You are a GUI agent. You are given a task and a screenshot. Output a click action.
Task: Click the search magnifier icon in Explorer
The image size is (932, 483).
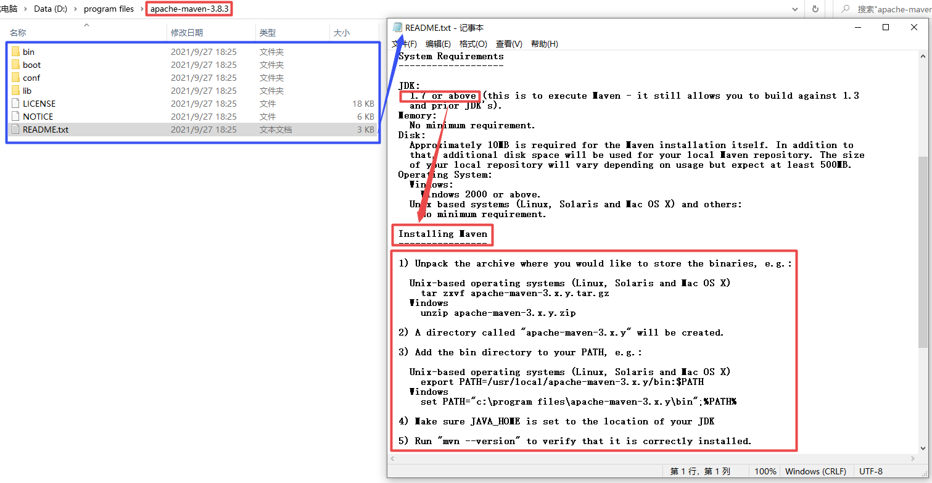click(844, 9)
